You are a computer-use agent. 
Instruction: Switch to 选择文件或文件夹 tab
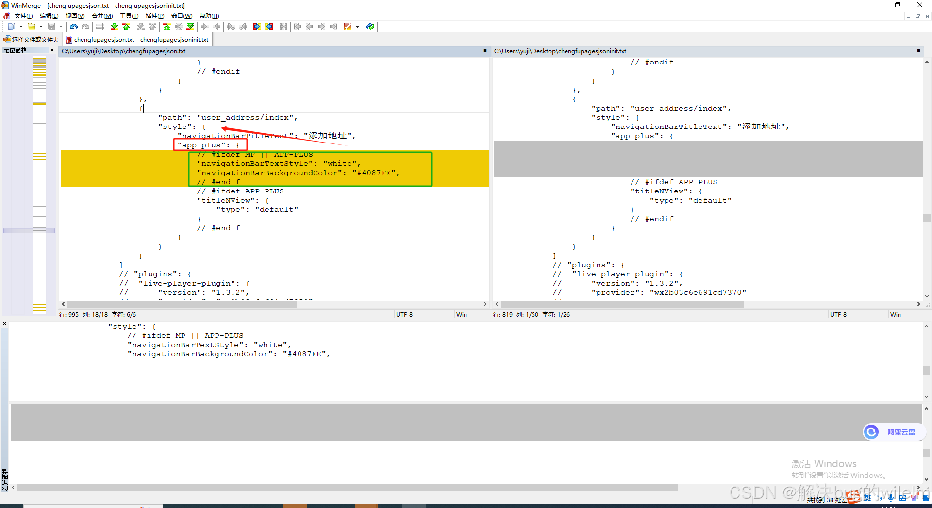(x=31, y=40)
